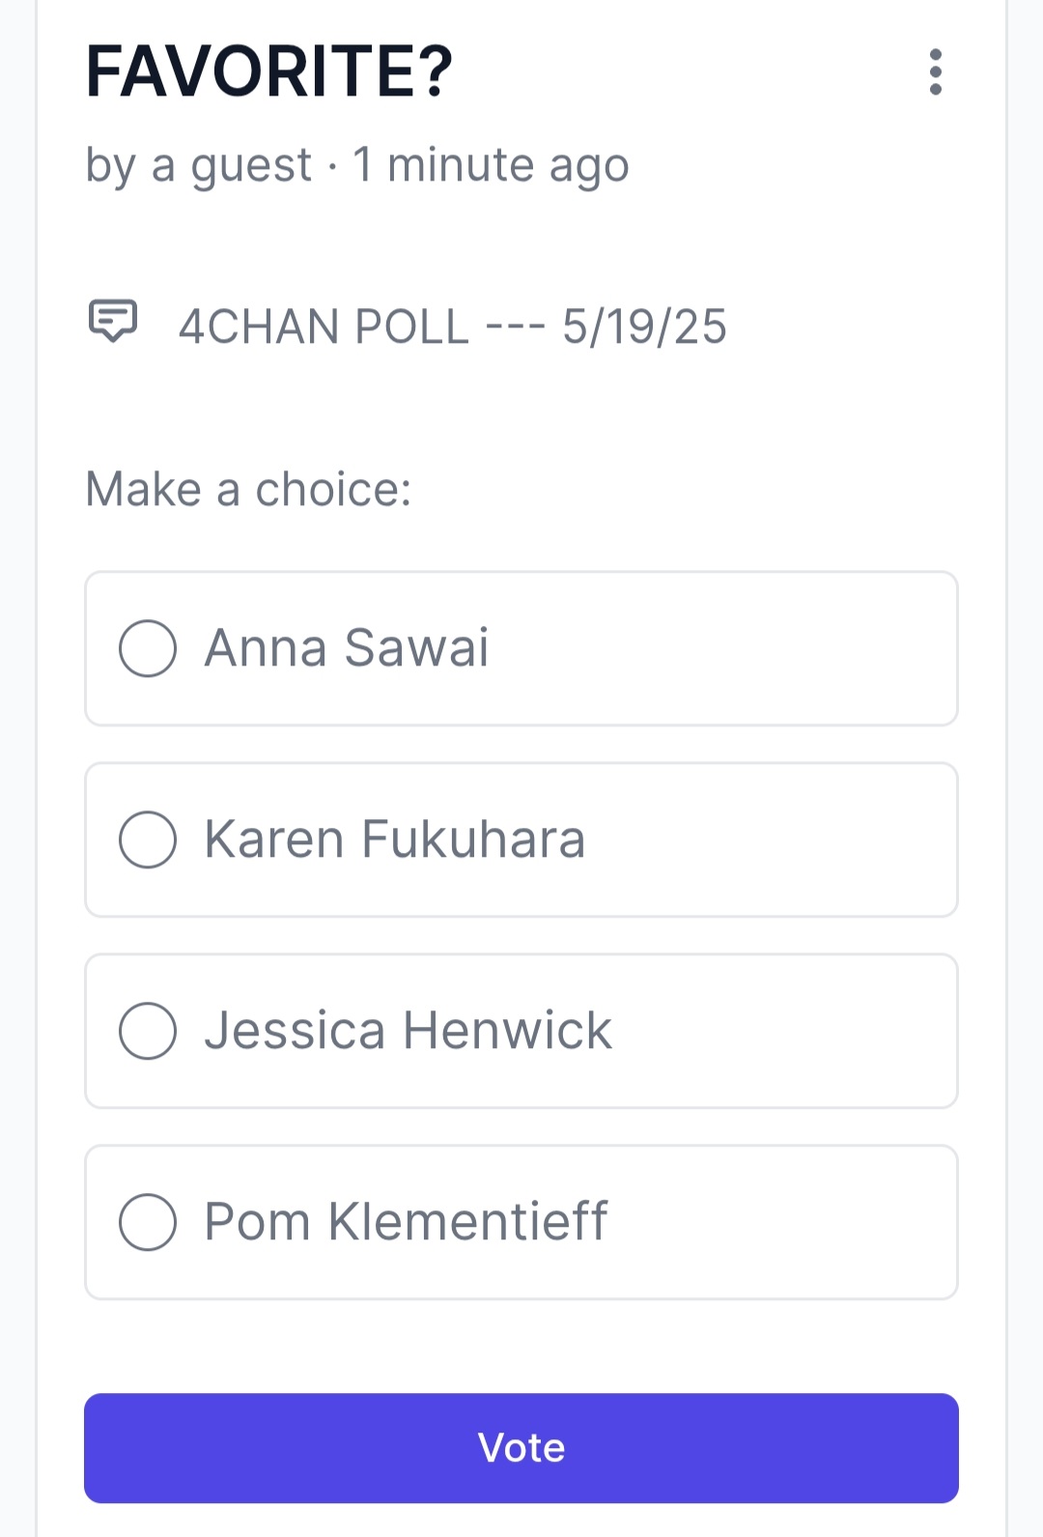1043x1537 pixels.
Task: Click empty space in Karen Fukuhara card
Action: (773, 840)
